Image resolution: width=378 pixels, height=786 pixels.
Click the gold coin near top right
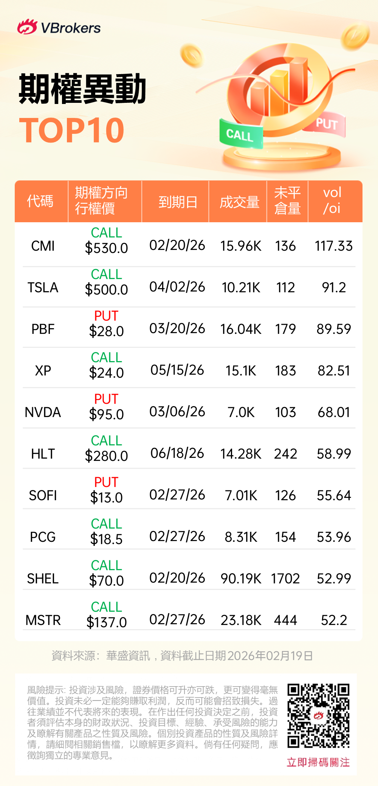(355, 36)
